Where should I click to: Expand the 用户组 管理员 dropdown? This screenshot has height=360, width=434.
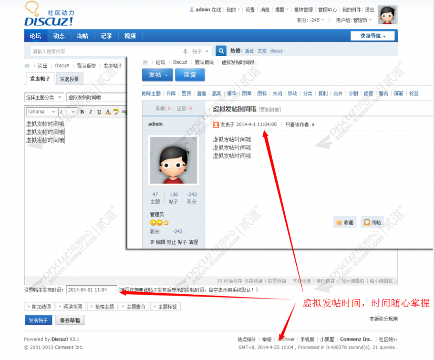coord(354,20)
